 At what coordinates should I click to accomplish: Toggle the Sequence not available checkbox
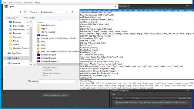click(41, 68)
